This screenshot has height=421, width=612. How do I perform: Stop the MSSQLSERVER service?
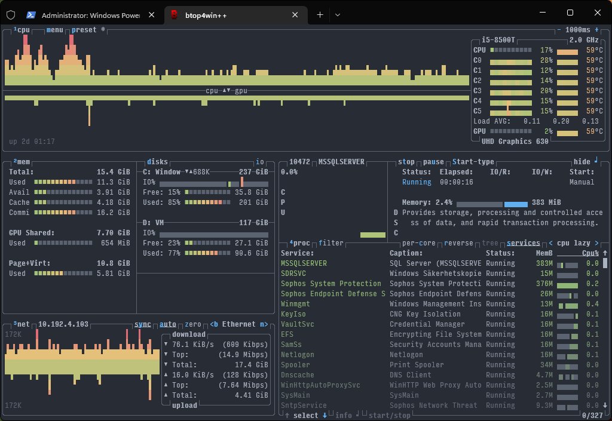[x=406, y=161]
